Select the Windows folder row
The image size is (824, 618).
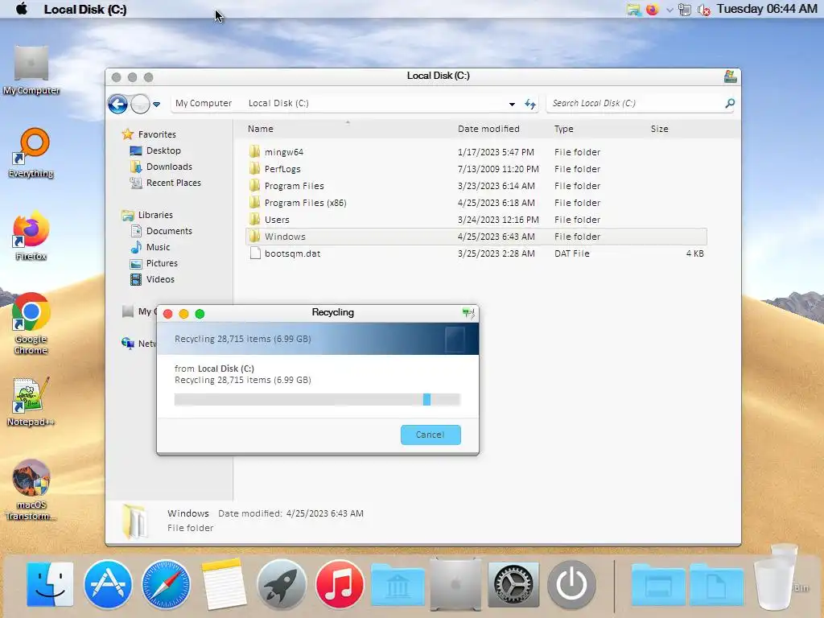pyautogui.click(x=476, y=237)
